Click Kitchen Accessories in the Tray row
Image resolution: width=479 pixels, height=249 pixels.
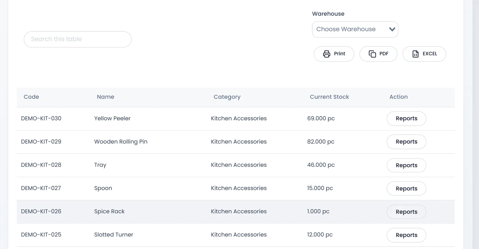[x=239, y=165]
